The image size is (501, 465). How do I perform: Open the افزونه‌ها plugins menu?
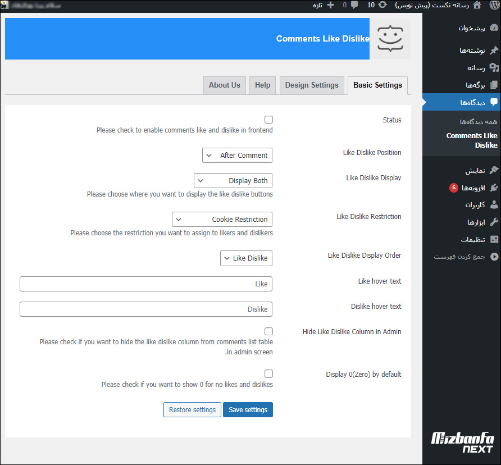(x=473, y=188)
